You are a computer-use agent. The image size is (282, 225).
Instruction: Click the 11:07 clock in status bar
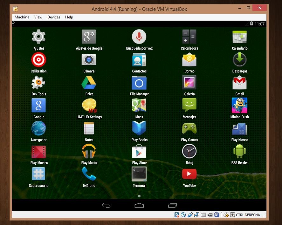coord(259,24)
